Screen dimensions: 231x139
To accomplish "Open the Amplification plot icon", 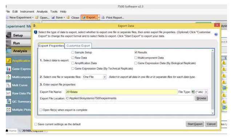I will point(9,61).
